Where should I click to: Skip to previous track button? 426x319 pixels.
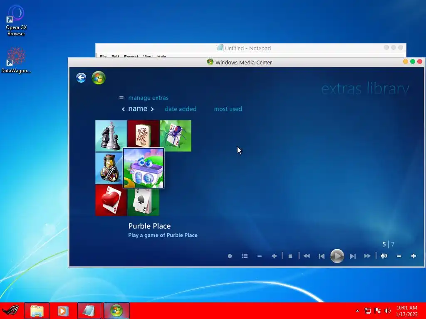pyautogui.click(x=322, y=256)
